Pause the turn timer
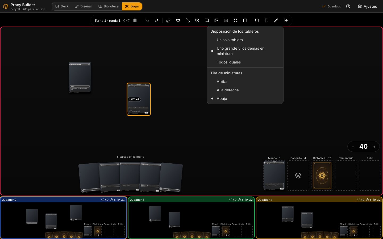This screenshot has height=239, width=383. 135,20
